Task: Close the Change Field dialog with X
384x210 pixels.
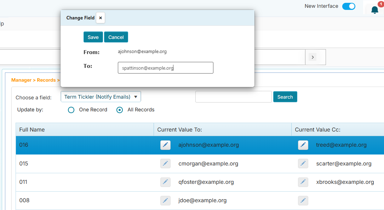Action: (x=101, y=18)
